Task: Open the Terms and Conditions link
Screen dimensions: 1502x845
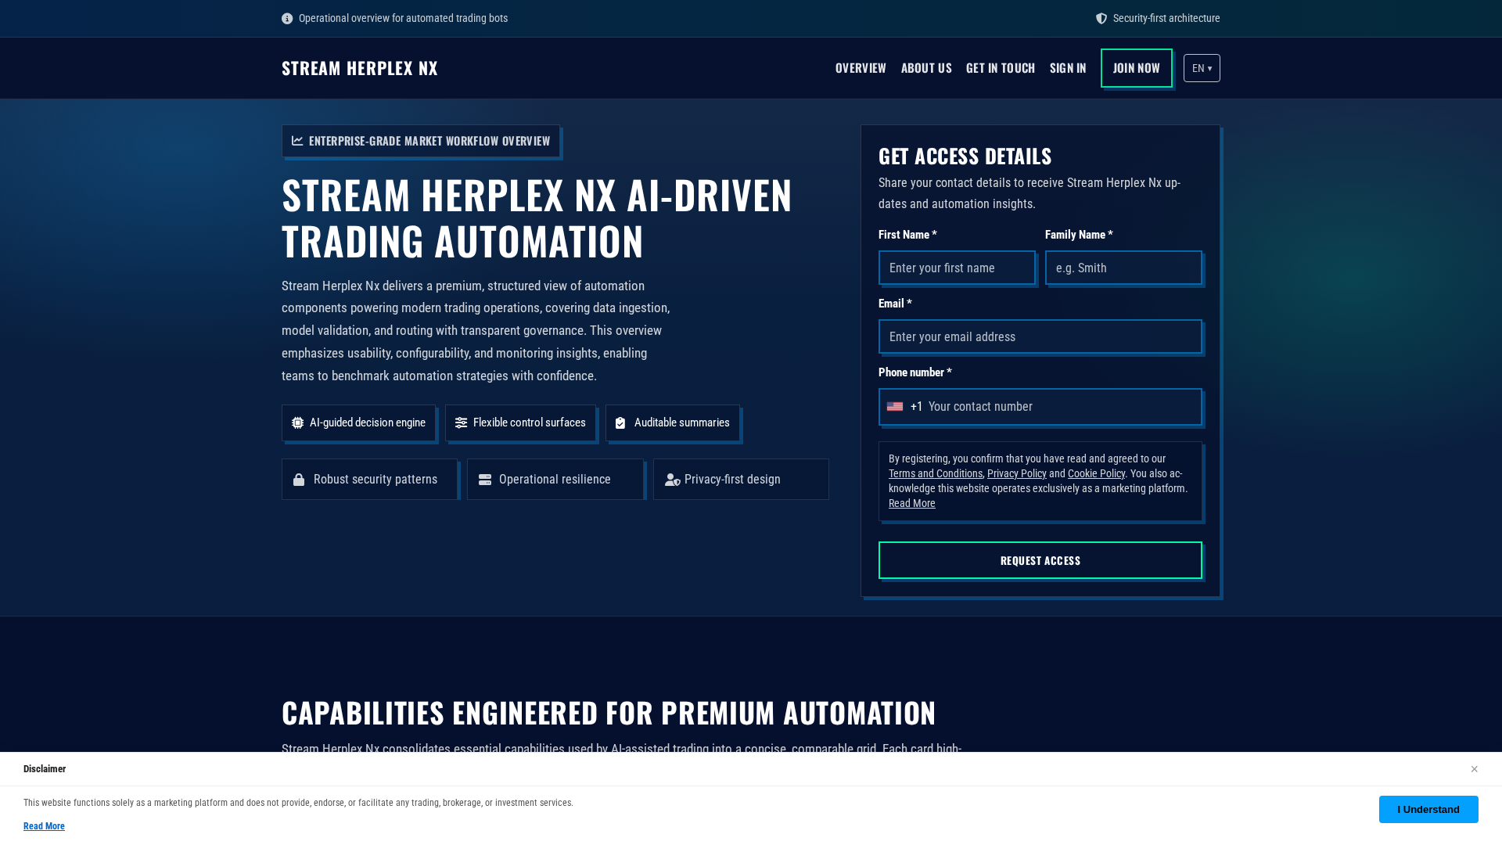Action: 936,473
